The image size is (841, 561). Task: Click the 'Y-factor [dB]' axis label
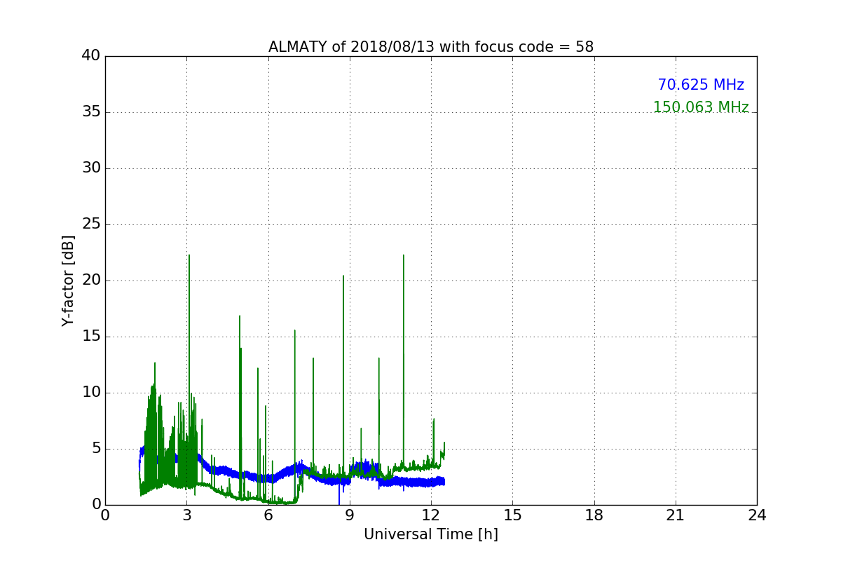pyautogui.click(x=68, y=280)
